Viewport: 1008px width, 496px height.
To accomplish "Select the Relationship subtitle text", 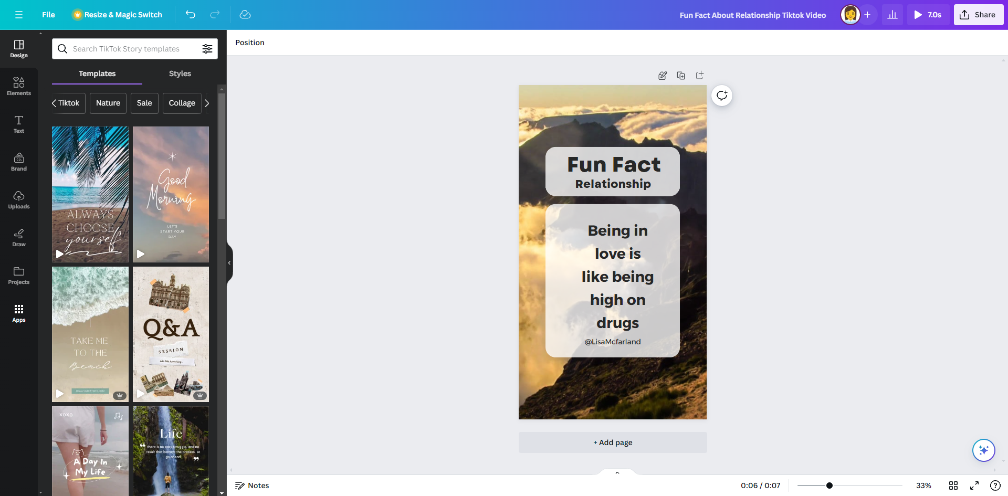I will pyautogui.click(x=613, y=184).
